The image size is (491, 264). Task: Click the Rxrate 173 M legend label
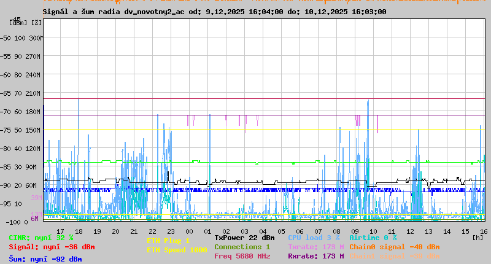point(315,256)
